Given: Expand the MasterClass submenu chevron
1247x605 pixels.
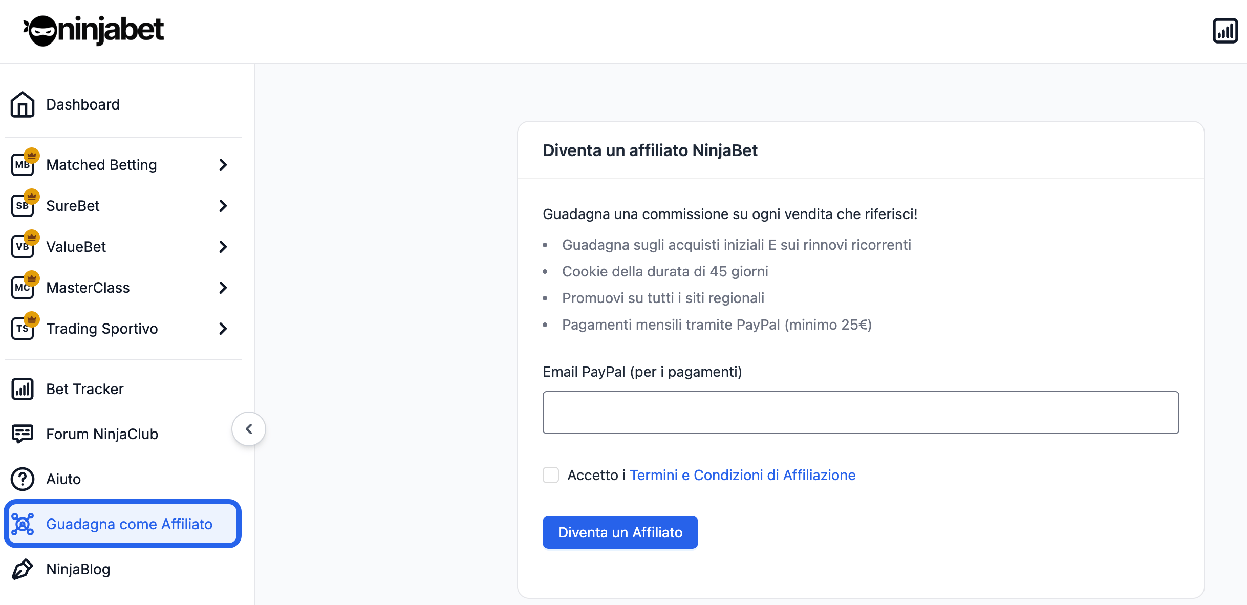Looking at the screenshot, I should (x=223, y=288).
